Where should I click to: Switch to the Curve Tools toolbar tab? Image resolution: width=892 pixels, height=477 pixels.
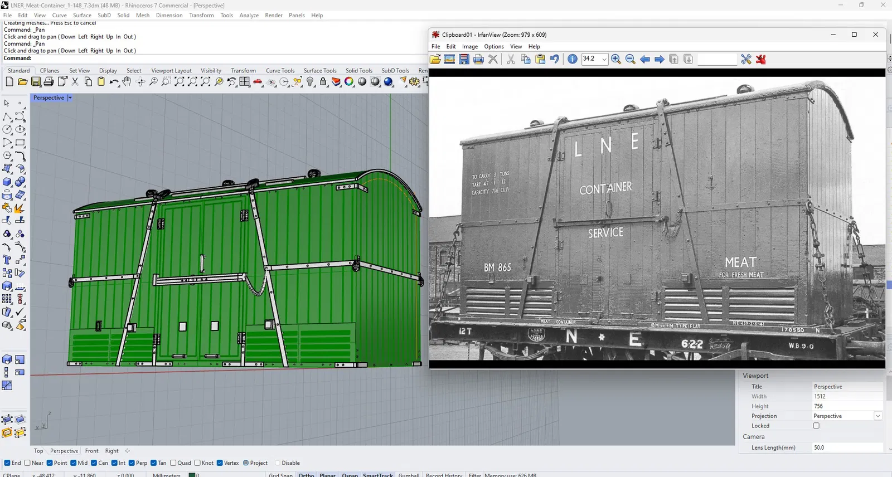(x=280, y=71)
